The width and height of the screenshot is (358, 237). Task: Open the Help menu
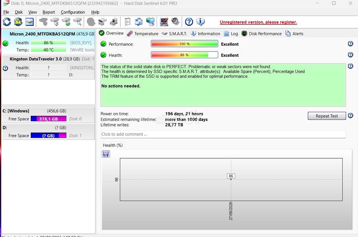[95, 12]
